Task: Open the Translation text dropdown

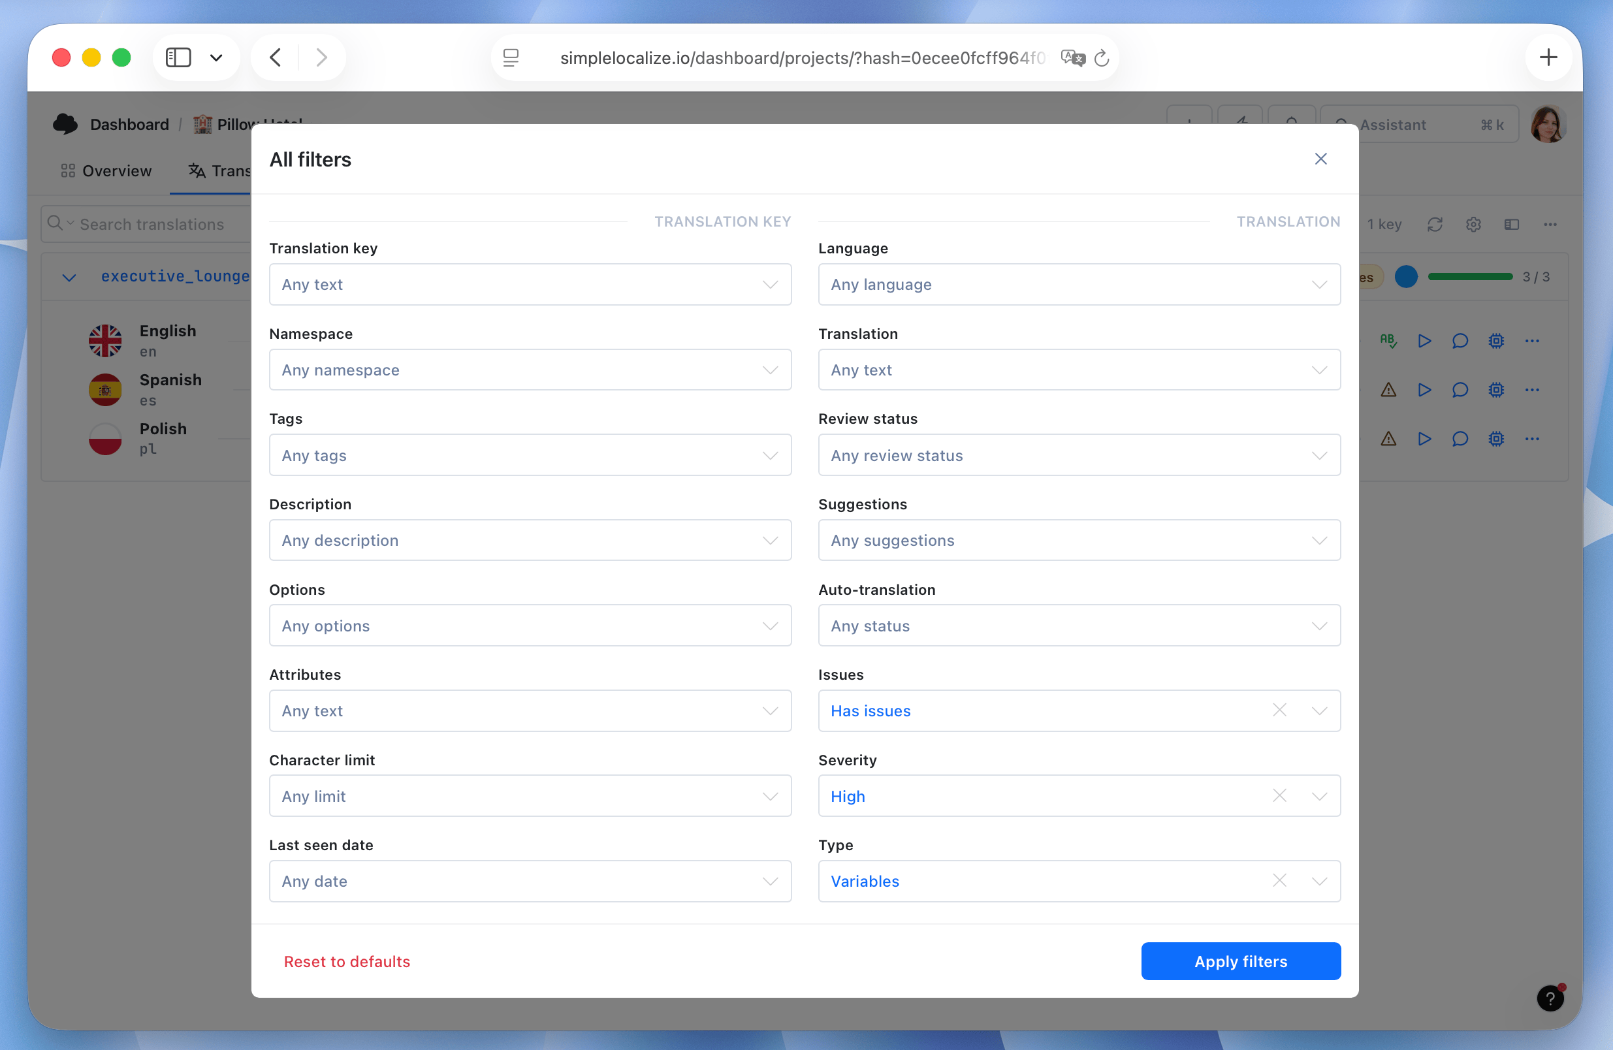Action: pyautogui.click(x=1079, y=370)
